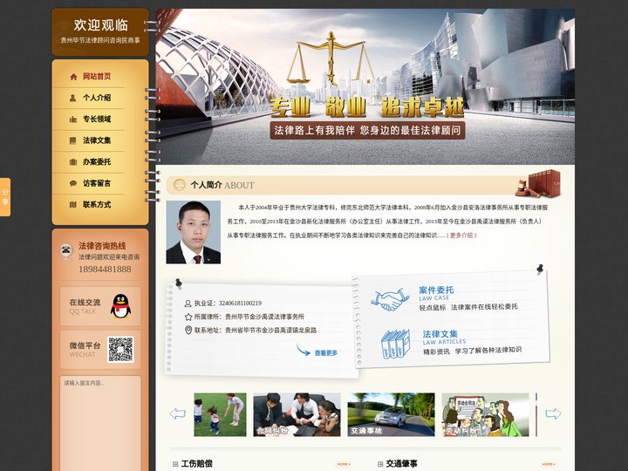Open the 交通事故 thumbnail
This screenshot has width=628, height=471.
coord(391,414)
